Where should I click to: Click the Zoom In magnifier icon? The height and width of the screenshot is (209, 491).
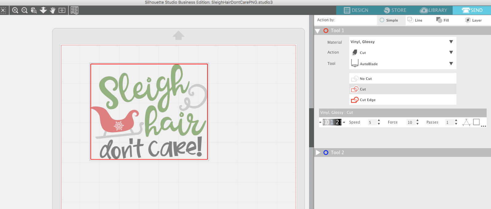pos(15,10)
